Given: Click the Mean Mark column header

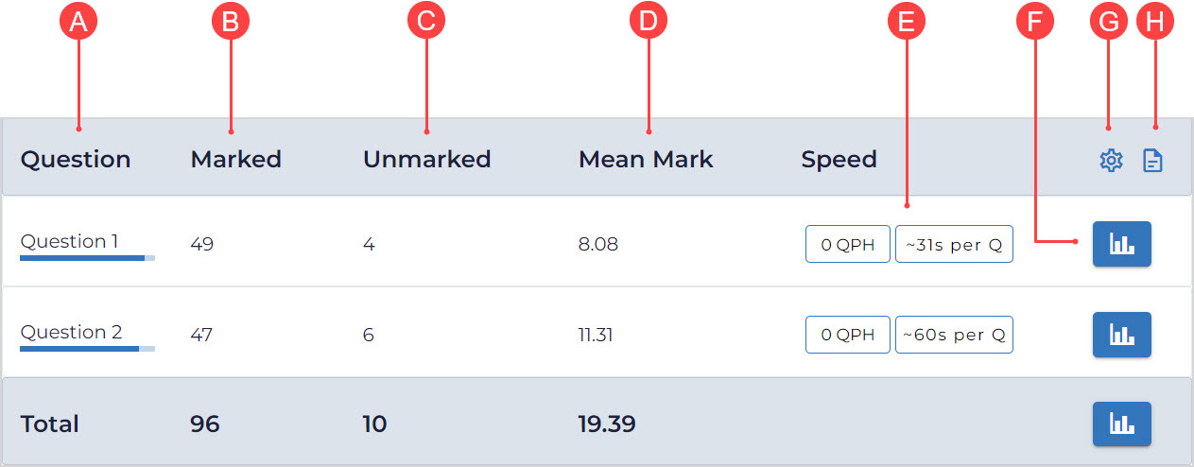Looking at the screenshot, I should tap(646, 160).
